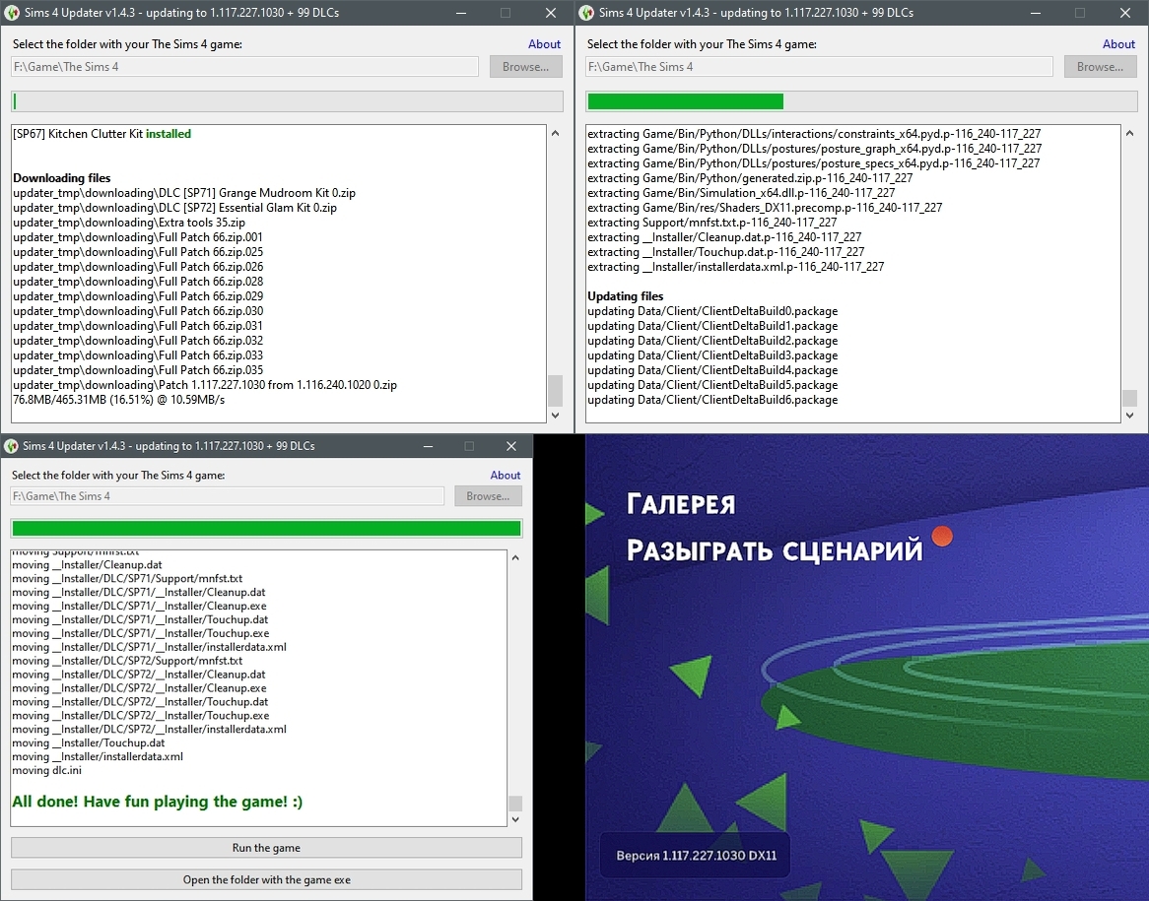Click '[SP67] Kitchen Clutter Kit installed' log line
Viewport: 1149px width, 901px height.
(x=101, y=134)
